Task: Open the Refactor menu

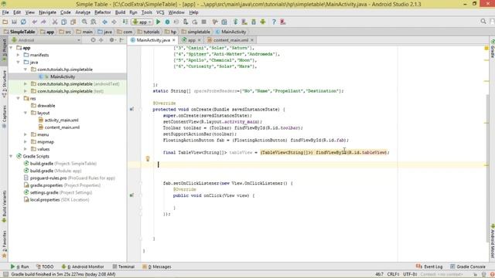Action: 103,12
